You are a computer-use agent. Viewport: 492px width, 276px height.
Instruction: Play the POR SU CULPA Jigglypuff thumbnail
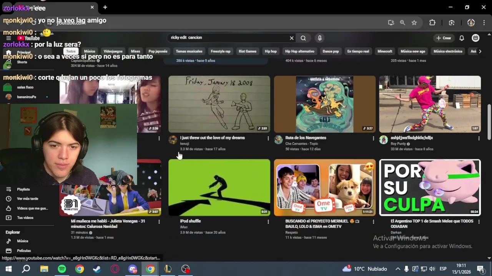coord(430,187)
